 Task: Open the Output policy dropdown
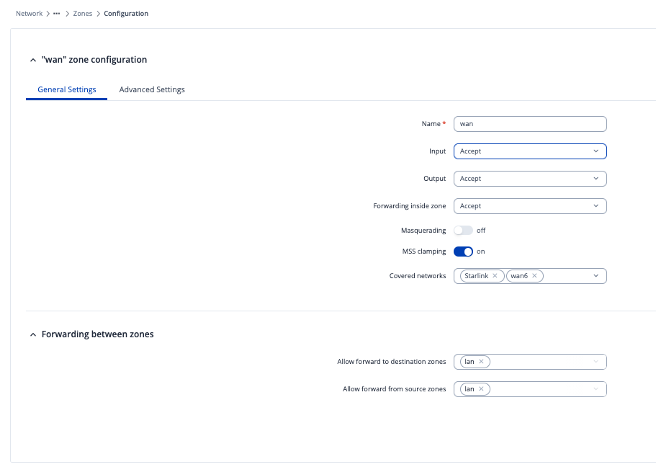pyautogui.click(x=530, y=179)
